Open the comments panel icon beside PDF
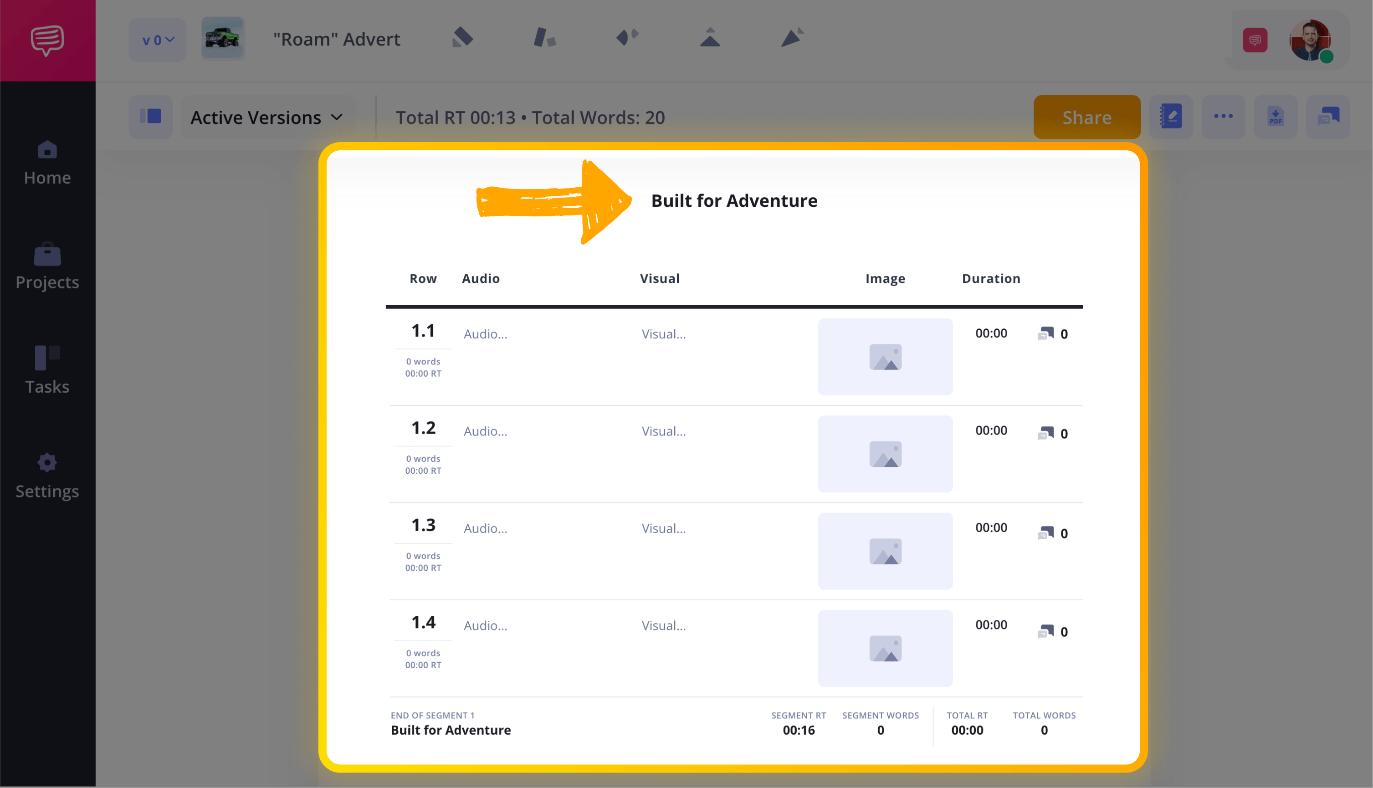This screenshot has width=1373, height=788. (1327, 117)
